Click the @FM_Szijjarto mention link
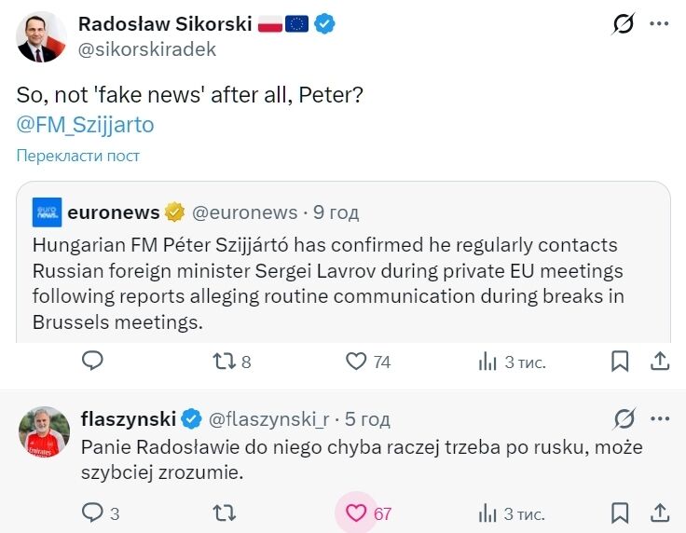This screenshot has width=686, height=533. pyautogui.click(x=86, y=124)
